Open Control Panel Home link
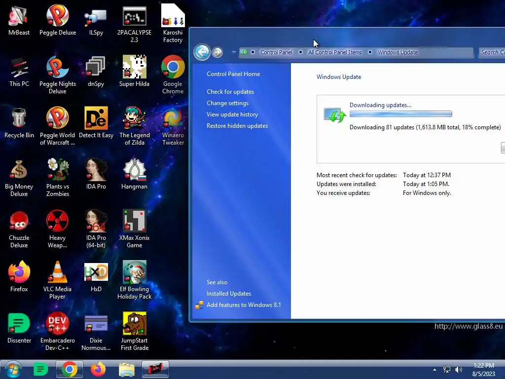Image resolution: width=505 pixels, height=379 pixels. [x=233, y=74]
